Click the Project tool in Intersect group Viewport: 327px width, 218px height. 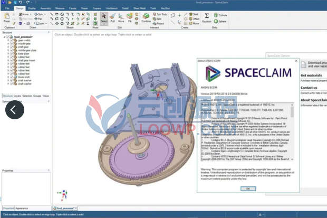(x=159, y=23)
